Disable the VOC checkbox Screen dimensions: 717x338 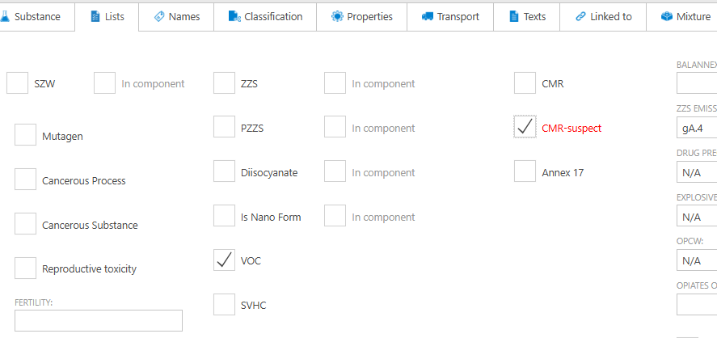click(225, 260)
